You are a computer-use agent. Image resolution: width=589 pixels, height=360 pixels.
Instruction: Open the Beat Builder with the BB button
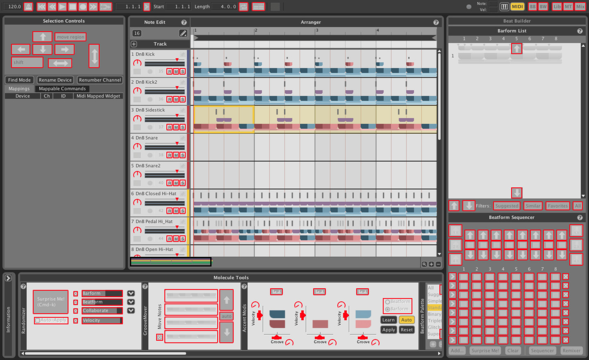pyautogui.click(x=532, y=6)
